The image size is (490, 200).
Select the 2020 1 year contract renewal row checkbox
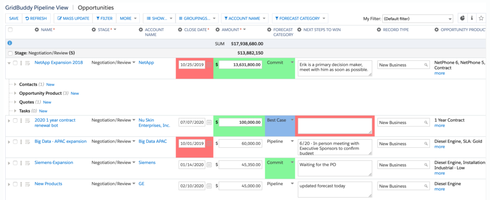pos(15,120)
